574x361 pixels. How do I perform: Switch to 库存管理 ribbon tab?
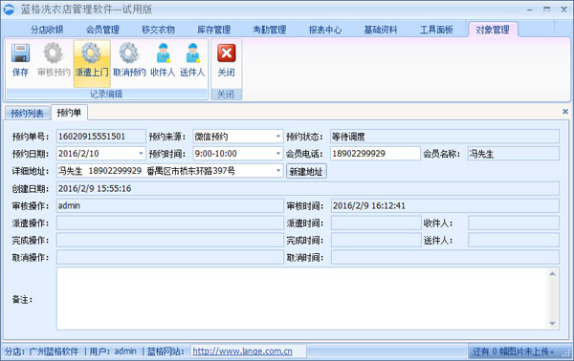point(213,30)
